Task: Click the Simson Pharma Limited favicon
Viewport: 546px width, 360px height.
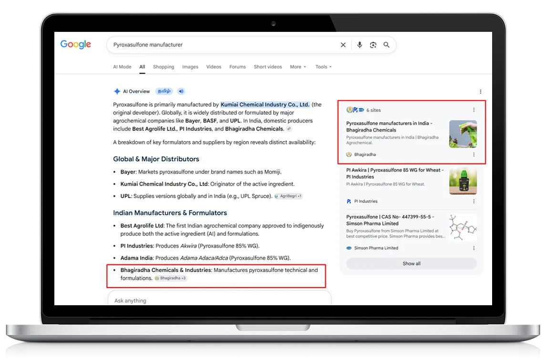Action: coord(349,248)
